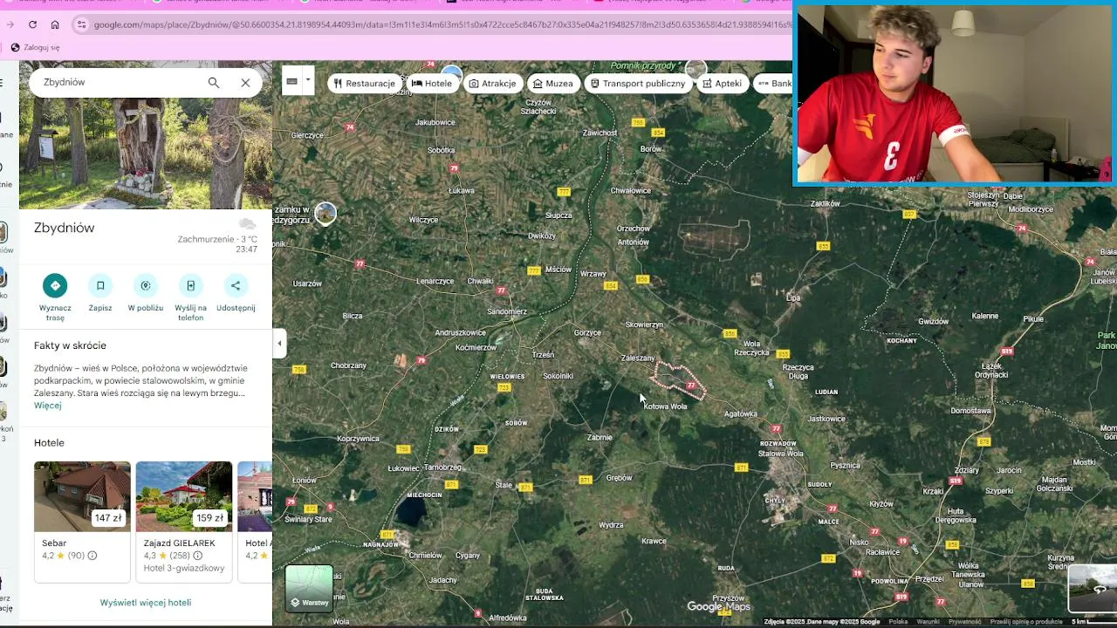The width and height of the screenshot is (1117, 628).
Task: Filter map by Atrakcje
Action: [492, 84]
